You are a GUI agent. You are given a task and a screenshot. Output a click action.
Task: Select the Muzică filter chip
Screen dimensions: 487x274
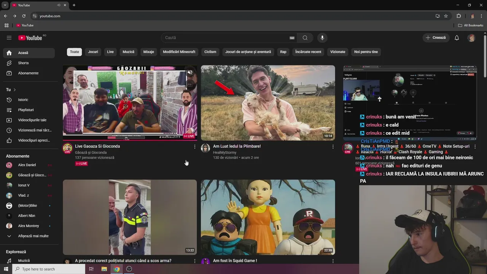(x=129, y=52)
